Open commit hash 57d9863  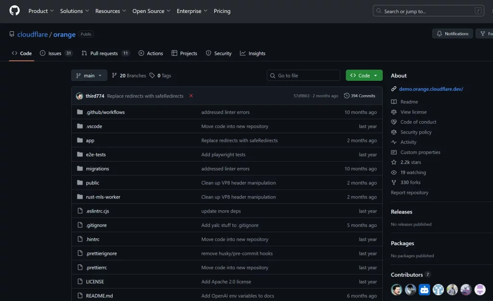pos(301,96)
